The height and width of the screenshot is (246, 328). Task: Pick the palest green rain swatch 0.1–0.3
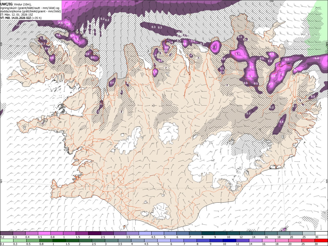click(x=7, y=240)
